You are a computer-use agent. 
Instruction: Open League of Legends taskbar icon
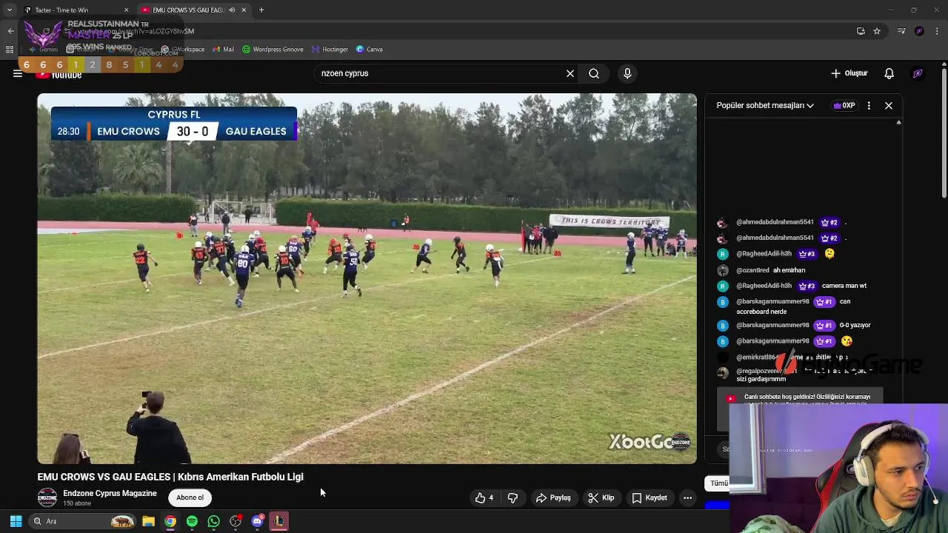[x=278, y=521]
